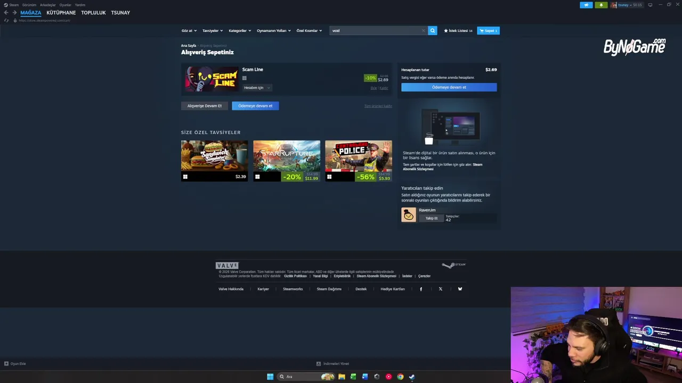
Task: Switch to Big Picture mode monitor icon
Action: coord(650,5)
